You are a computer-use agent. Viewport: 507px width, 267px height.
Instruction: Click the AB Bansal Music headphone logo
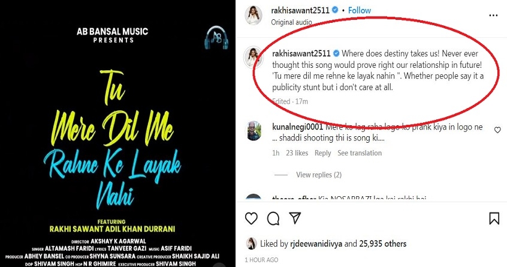click(x=216, y=37)
